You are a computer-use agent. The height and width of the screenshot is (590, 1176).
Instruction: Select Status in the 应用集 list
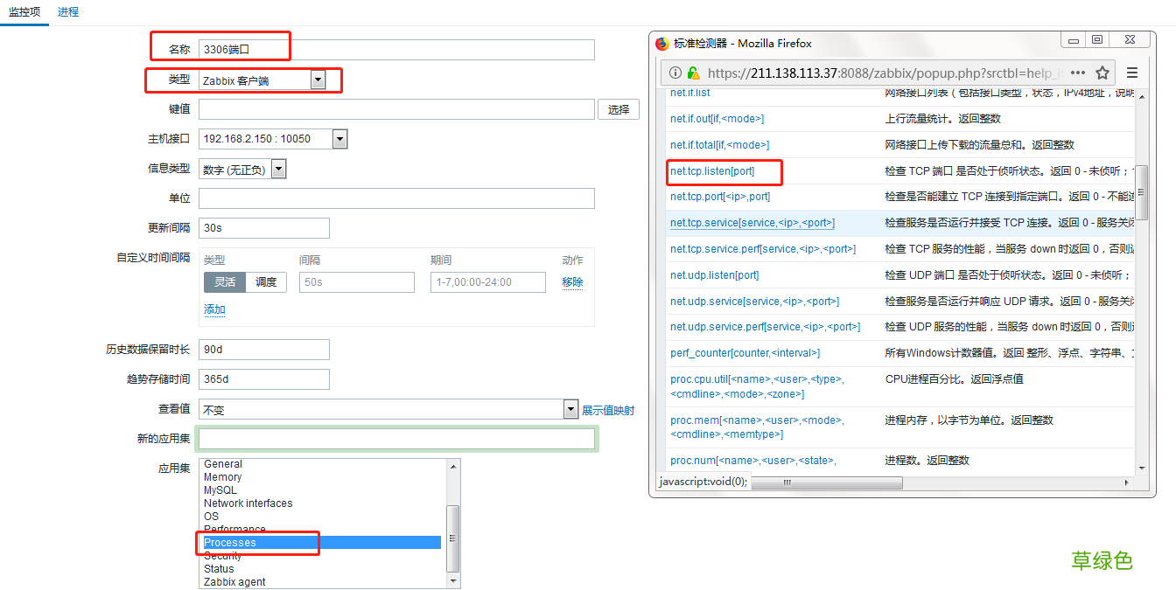[x=322, y=569]
